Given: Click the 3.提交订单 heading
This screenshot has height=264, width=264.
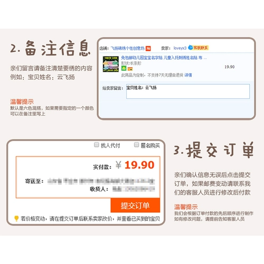Looking at the screenshot, I should pos(214,150).
